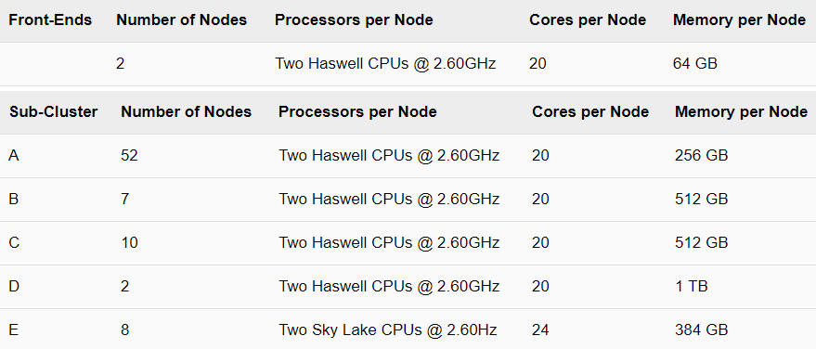Click Number of Nodes header in Front-Ends table
816x349 pixels.
[182, 20]
